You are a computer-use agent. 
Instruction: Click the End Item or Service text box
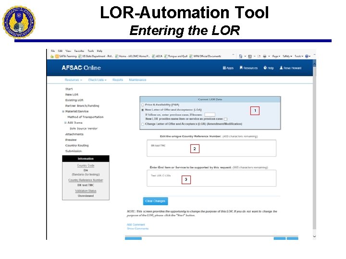click(x=211, y=178)
